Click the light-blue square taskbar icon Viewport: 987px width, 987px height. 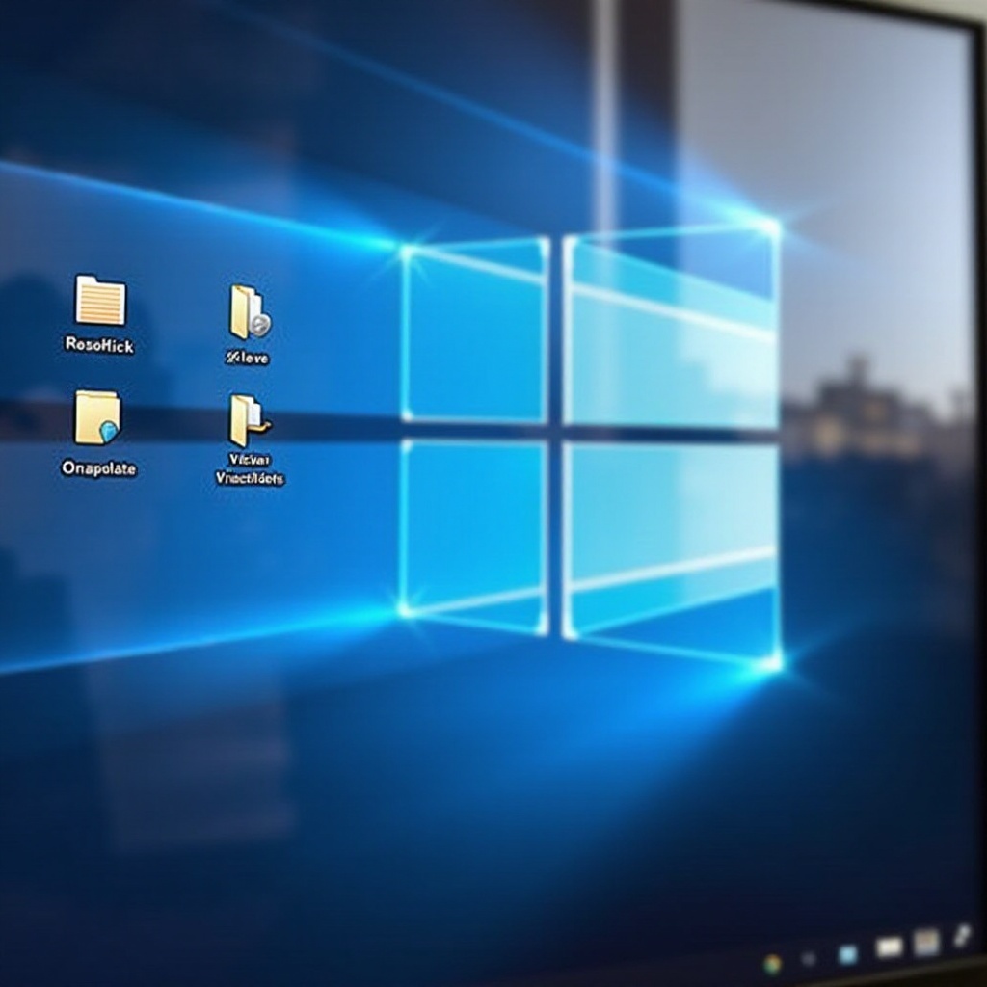(x=848, y=954)
